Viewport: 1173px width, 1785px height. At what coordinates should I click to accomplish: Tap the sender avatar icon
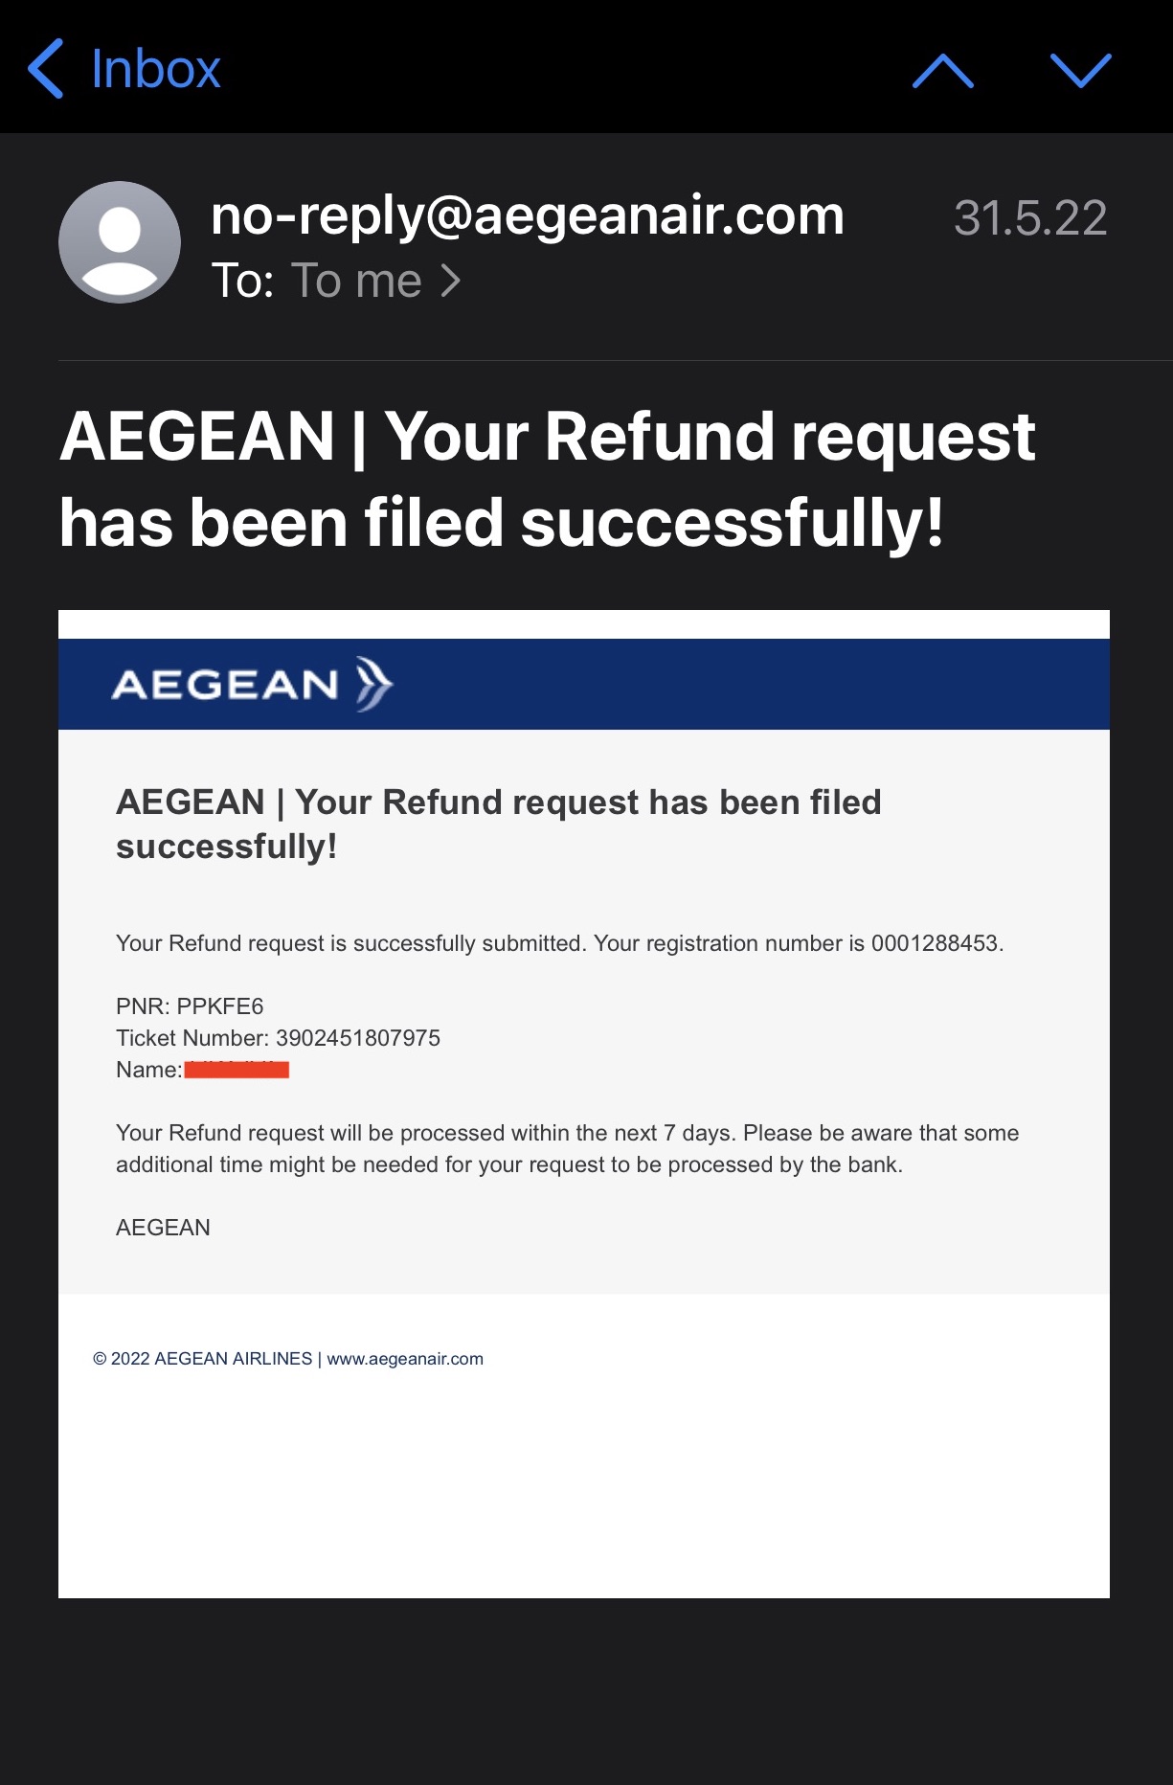point(120,242)
